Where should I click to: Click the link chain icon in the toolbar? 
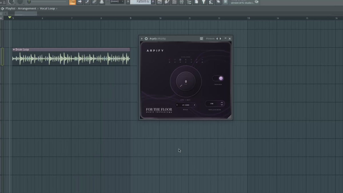(94, 2)
